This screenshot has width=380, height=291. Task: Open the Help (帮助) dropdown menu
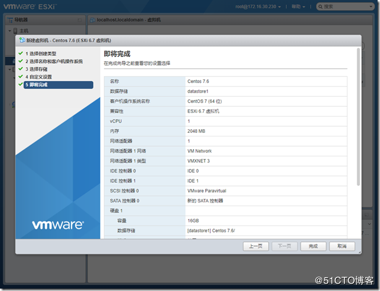pyautogui.click(x=298, y=7)
